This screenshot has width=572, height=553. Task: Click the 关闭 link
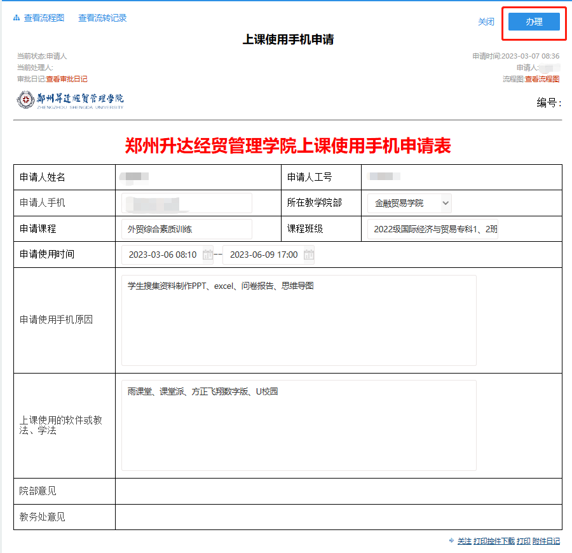tap(486, 22)
